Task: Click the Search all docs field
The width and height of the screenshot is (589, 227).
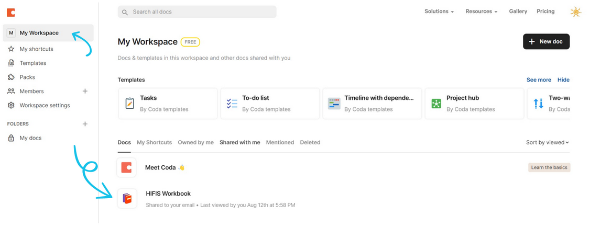Action: (197, 12)
